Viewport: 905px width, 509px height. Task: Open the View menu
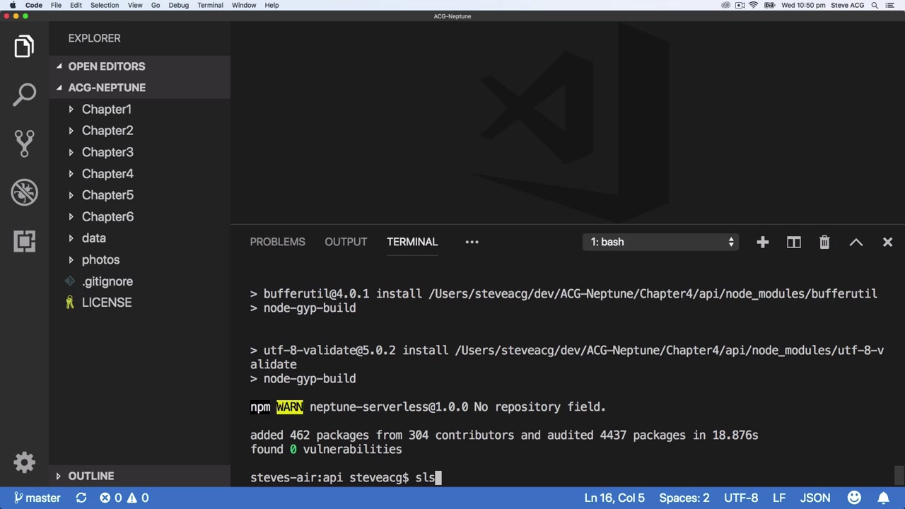(x=135, y=5)
